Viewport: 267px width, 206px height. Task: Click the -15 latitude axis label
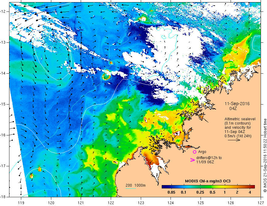coord(3,104)
